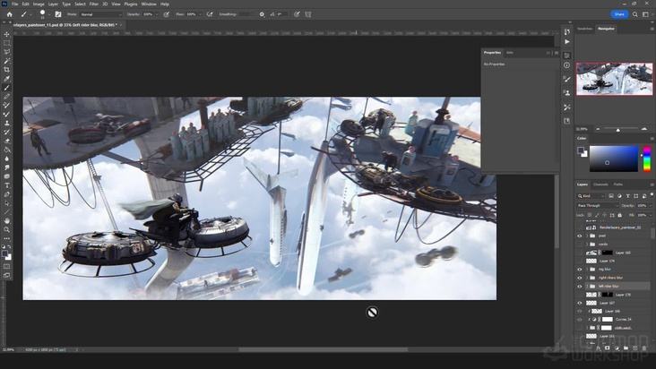This screenshot has width=656, height=369.
Task: Open Pass Through blend mode dropdown
Action: (598, 206)
